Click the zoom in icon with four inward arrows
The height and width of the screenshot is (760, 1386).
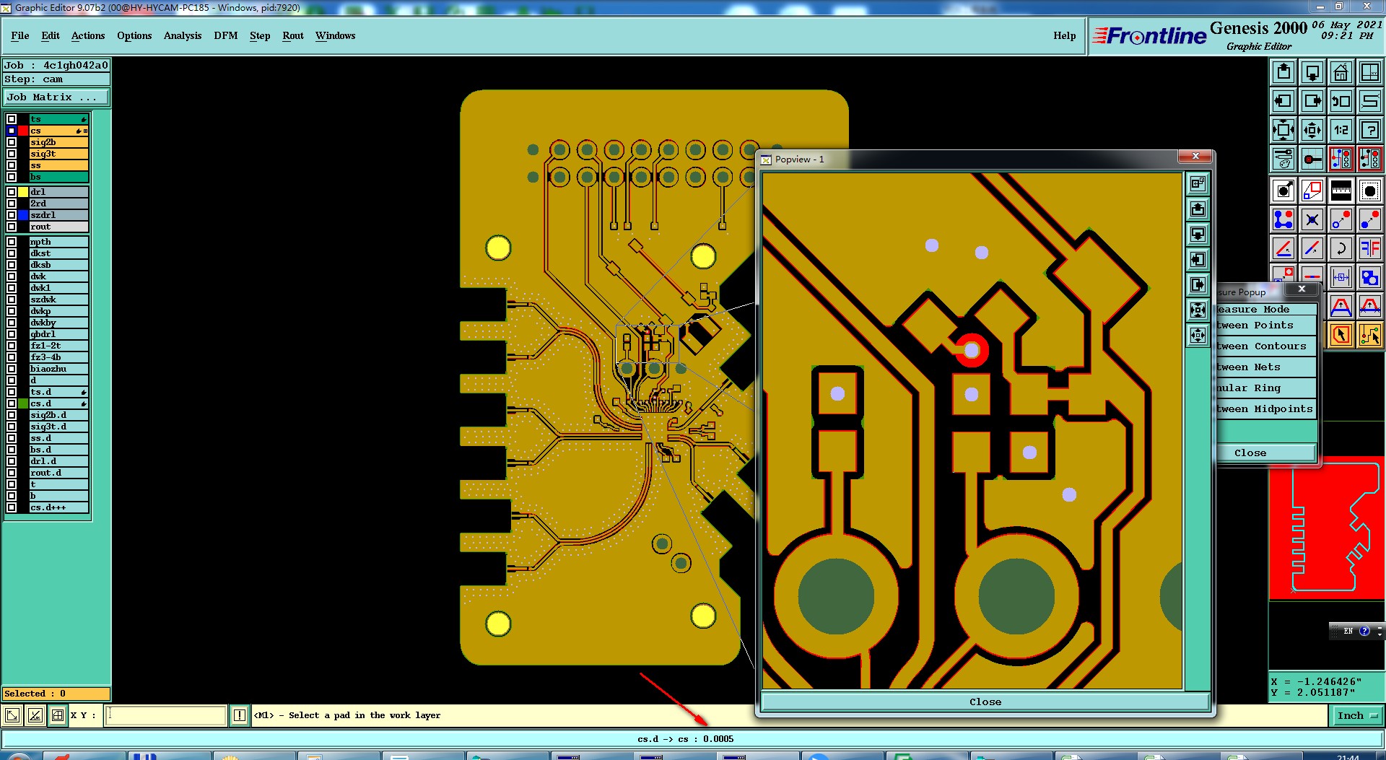coord(1283,130)
